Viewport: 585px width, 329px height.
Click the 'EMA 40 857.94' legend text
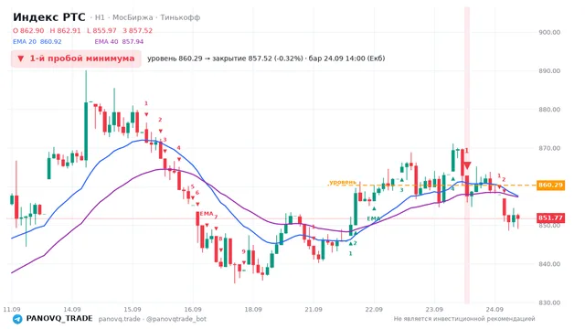(x=119, y=42)
